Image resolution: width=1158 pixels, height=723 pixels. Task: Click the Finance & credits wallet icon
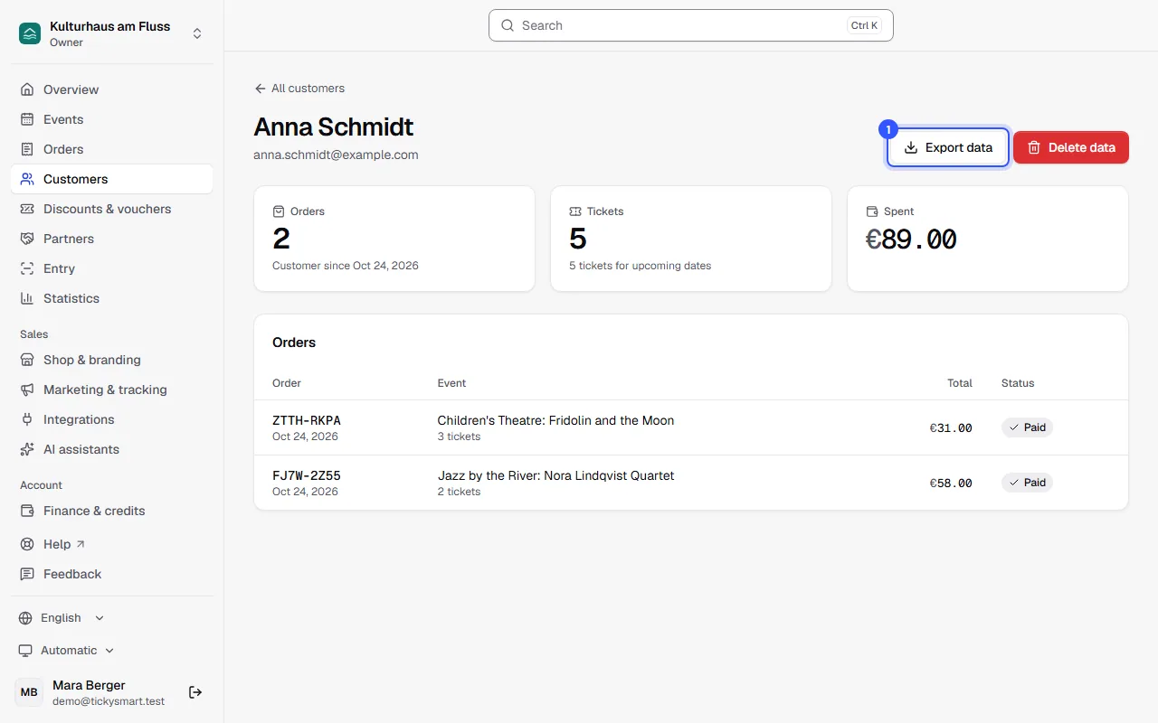(x=27, y=511)
